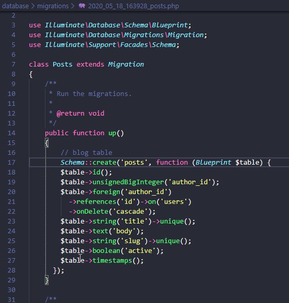Image resolution: width=289 pixels, height=303 pixels.
Task: Click the 'active' string on line 26
Action: pyautogui.click(x=140, y=251)
